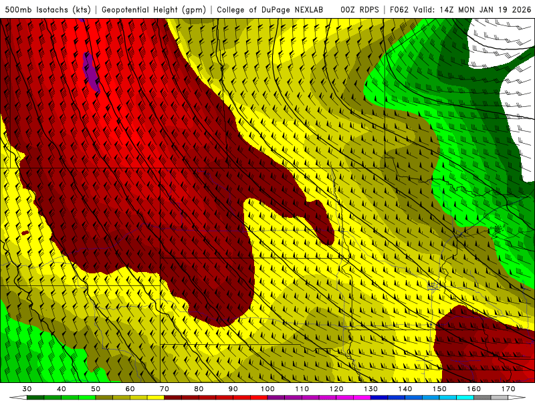535x401 pixels.
Task: Click the "160" color bar label
Action: click(474, 389)
